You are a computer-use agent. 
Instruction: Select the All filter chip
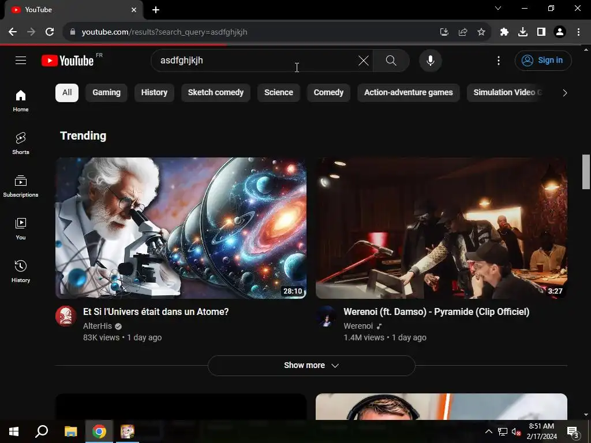coord(67,93)
